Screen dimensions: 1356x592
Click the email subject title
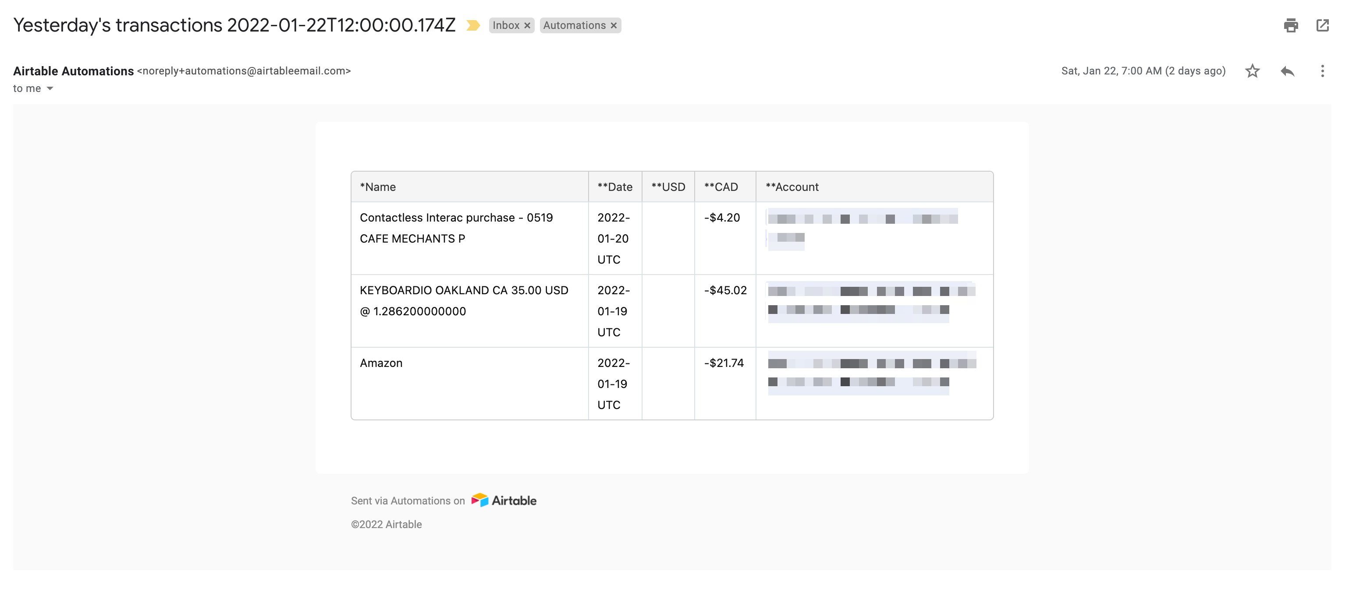234,25
